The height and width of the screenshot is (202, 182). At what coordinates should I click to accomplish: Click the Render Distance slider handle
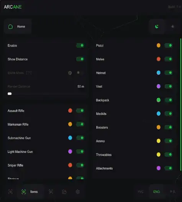pyautogui.click(x=10, y=93)
